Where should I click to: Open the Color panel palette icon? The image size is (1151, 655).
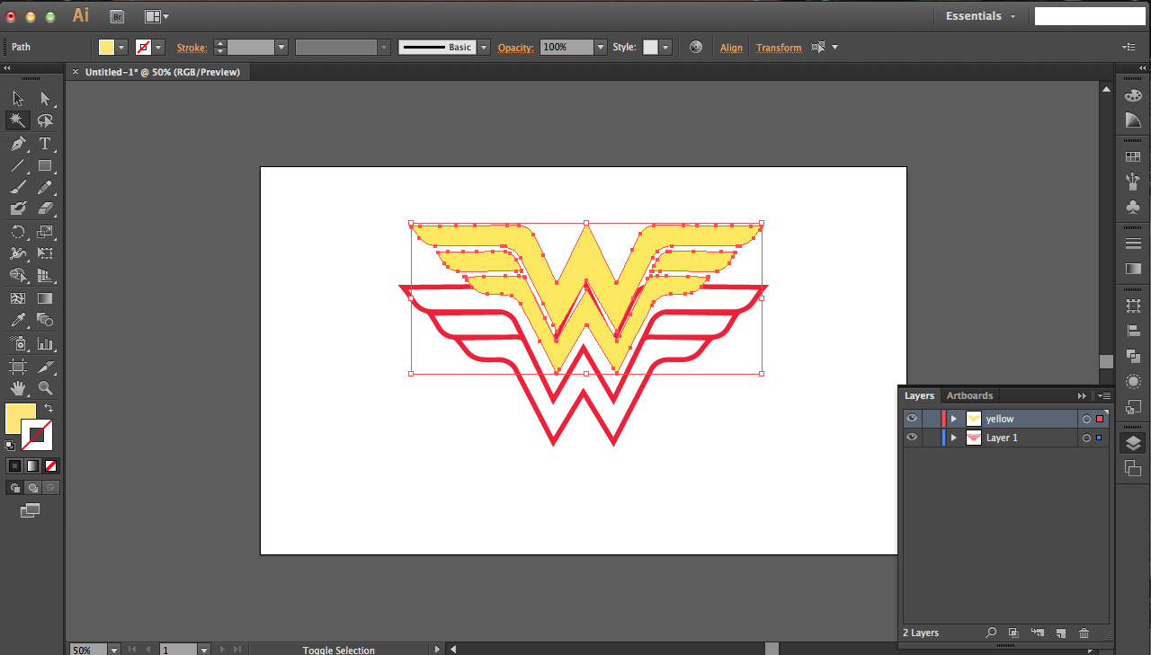1133,95
